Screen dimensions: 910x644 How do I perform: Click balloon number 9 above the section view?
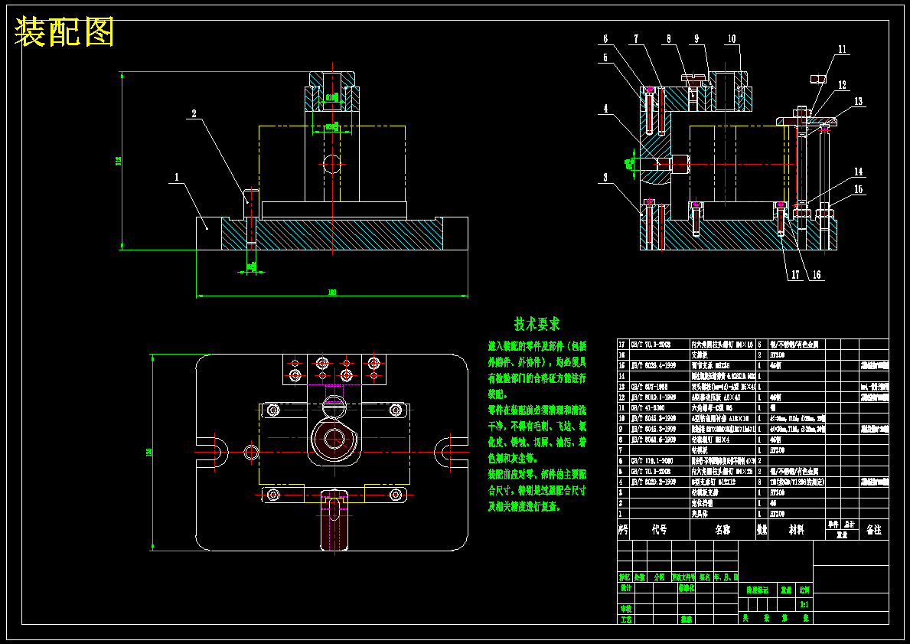coord(696,38)
